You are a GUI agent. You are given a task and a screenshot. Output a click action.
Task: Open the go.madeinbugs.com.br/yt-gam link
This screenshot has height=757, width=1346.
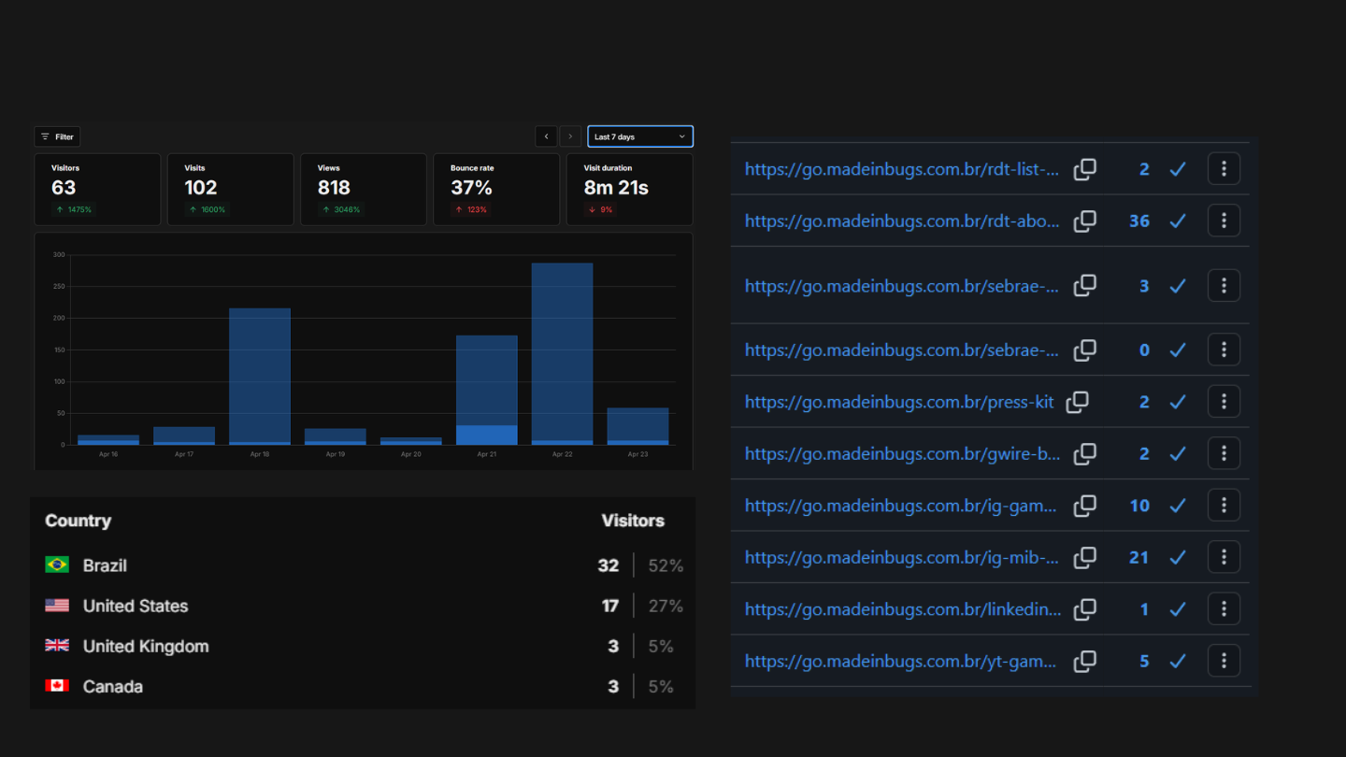point(901,662)
